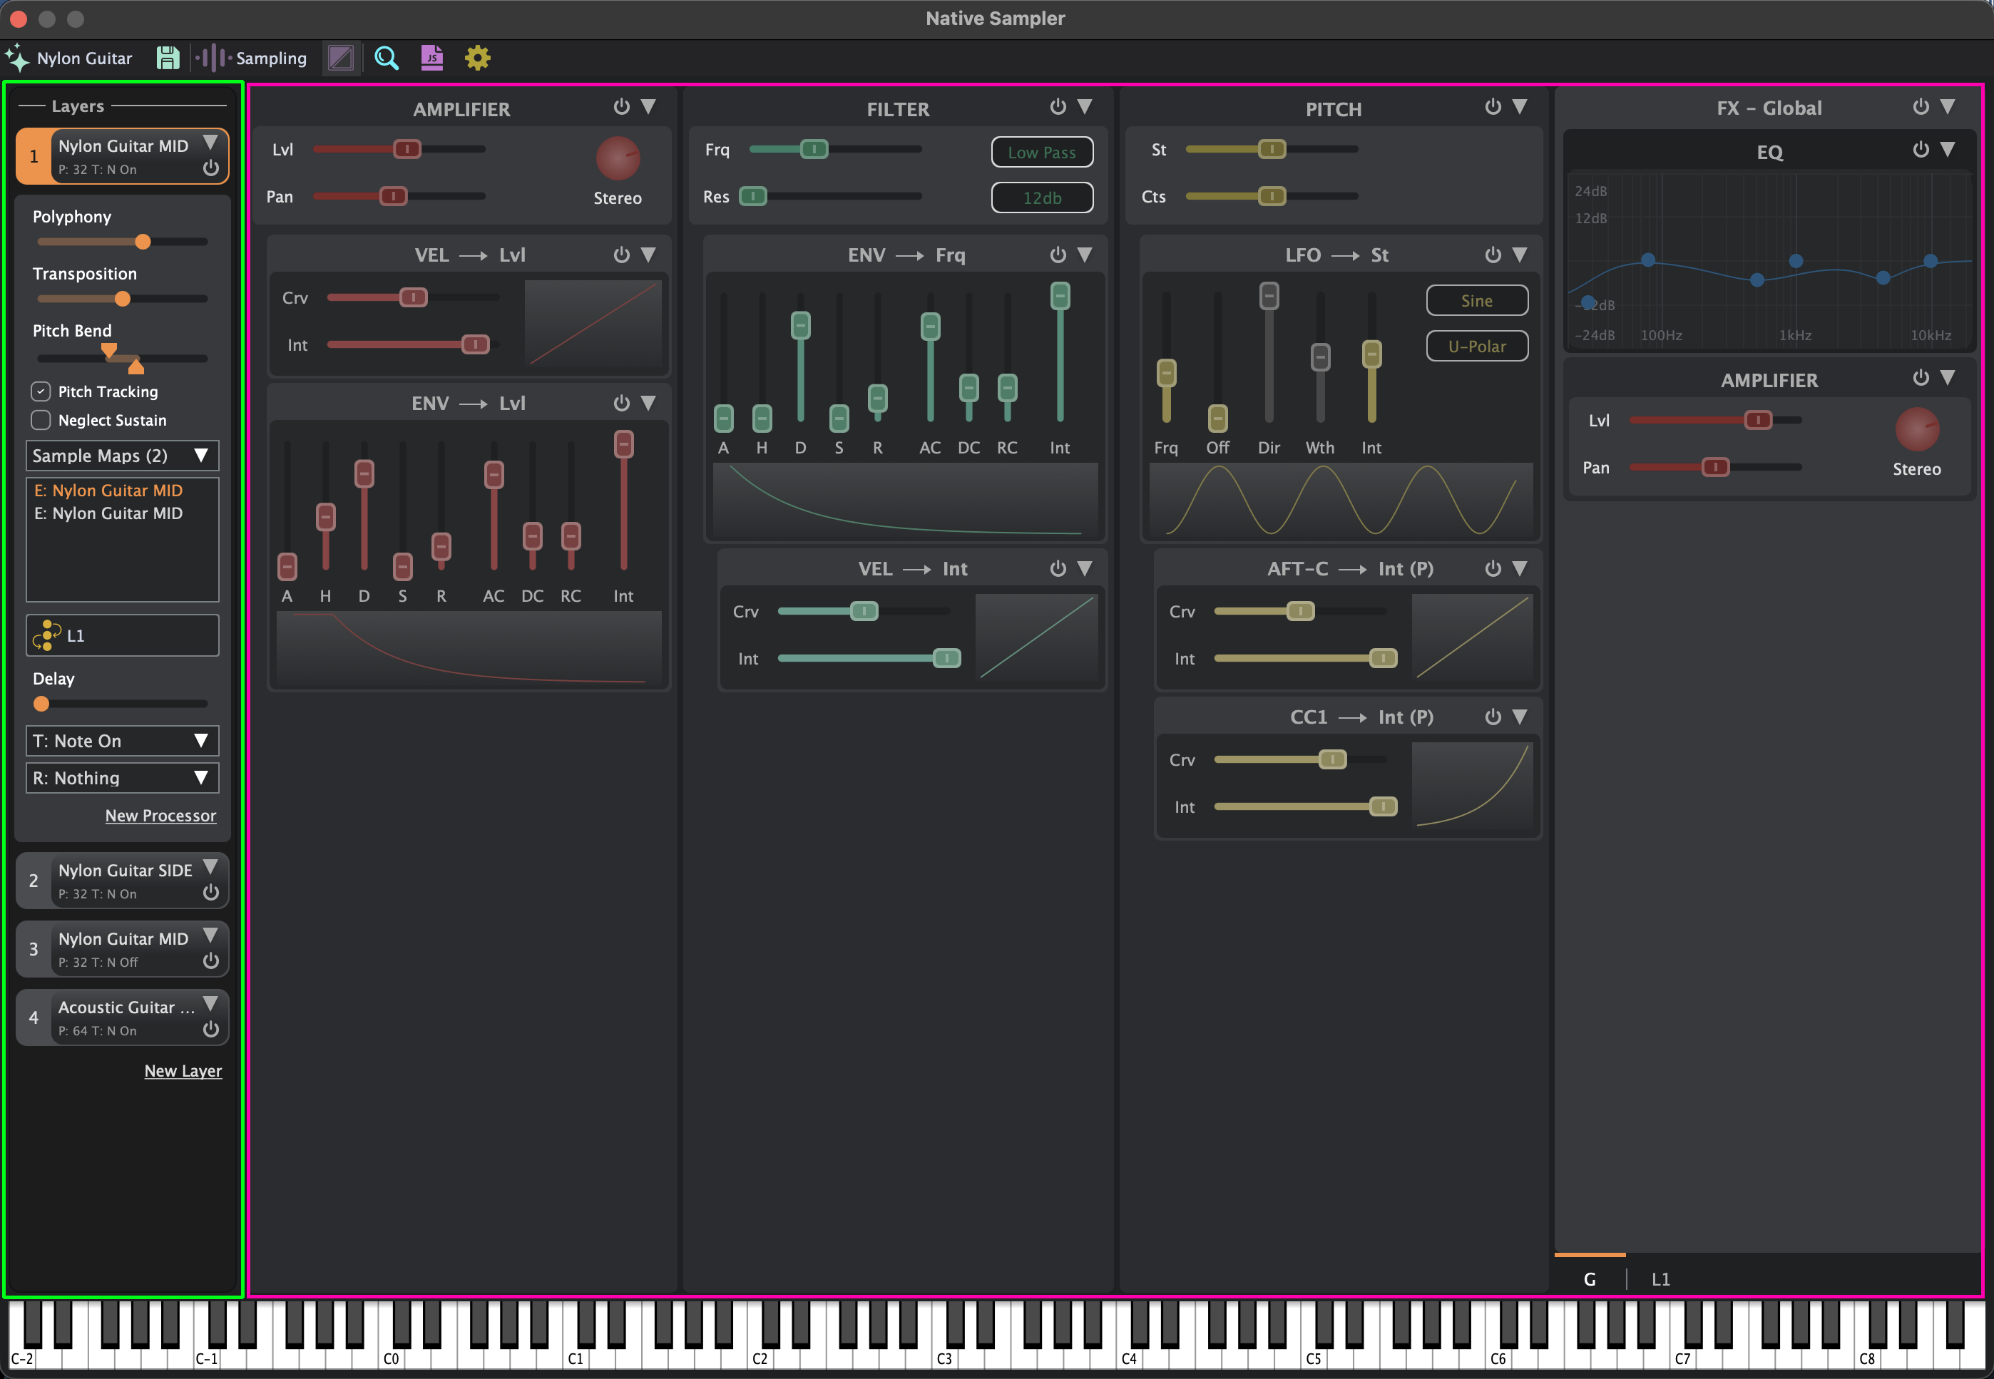The image size is (1994, 1379).
Task: Click the New Processor link
Action: pyautogui.click(x=160, y=816)
